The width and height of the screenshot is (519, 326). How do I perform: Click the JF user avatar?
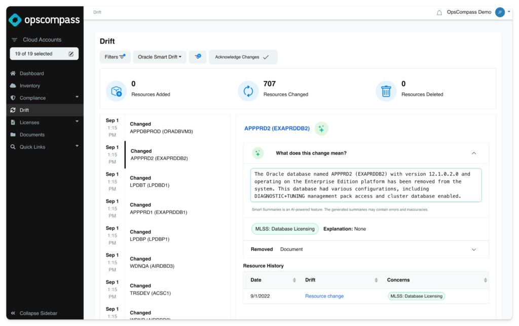coord(500,12)
